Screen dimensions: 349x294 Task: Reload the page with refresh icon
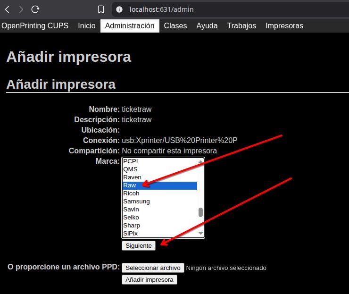[35, 9]
